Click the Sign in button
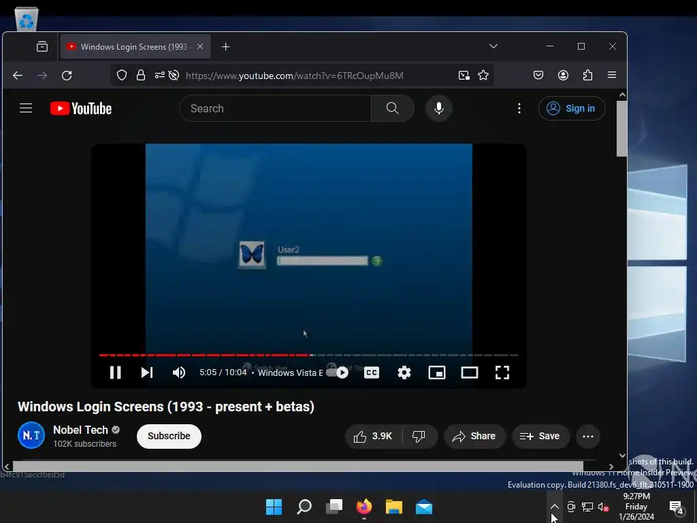Screen dimensions: 697x523 [x=572, y=108]
